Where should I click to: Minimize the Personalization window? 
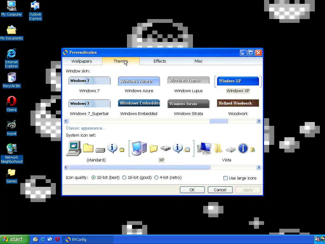[x=243, y=53]
